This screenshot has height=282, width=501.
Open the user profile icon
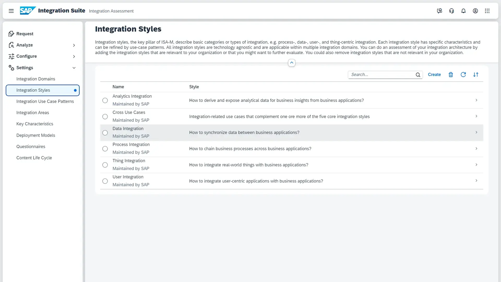(x=475, y=11)
